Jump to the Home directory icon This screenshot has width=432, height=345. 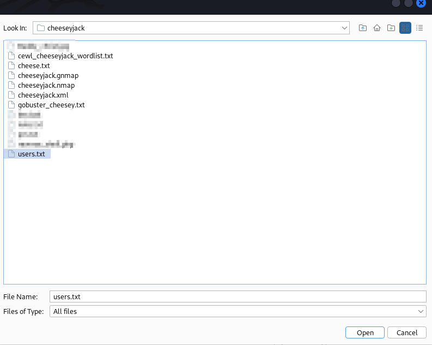coord(377,28)
